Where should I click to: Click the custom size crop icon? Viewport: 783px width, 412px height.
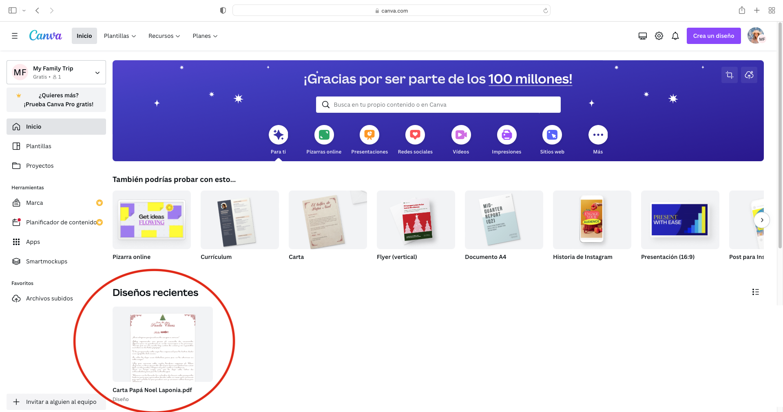coord(730,75)
